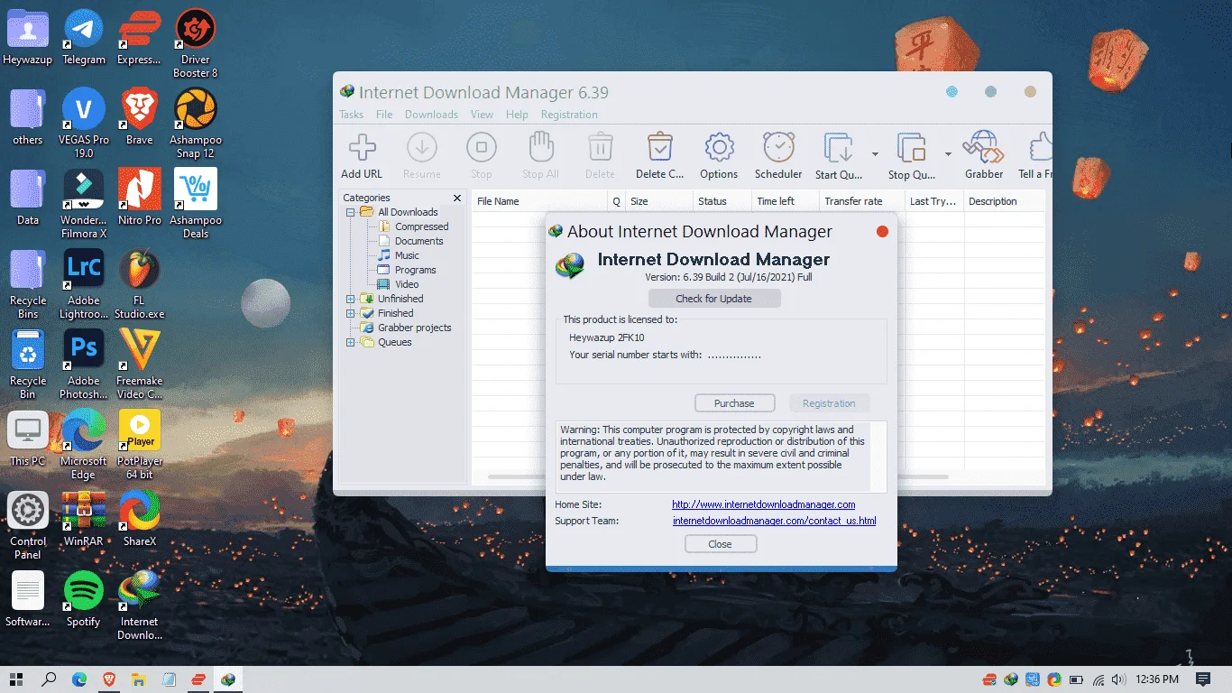
Task: Click the Check for Update button
Action: (713, 299)
